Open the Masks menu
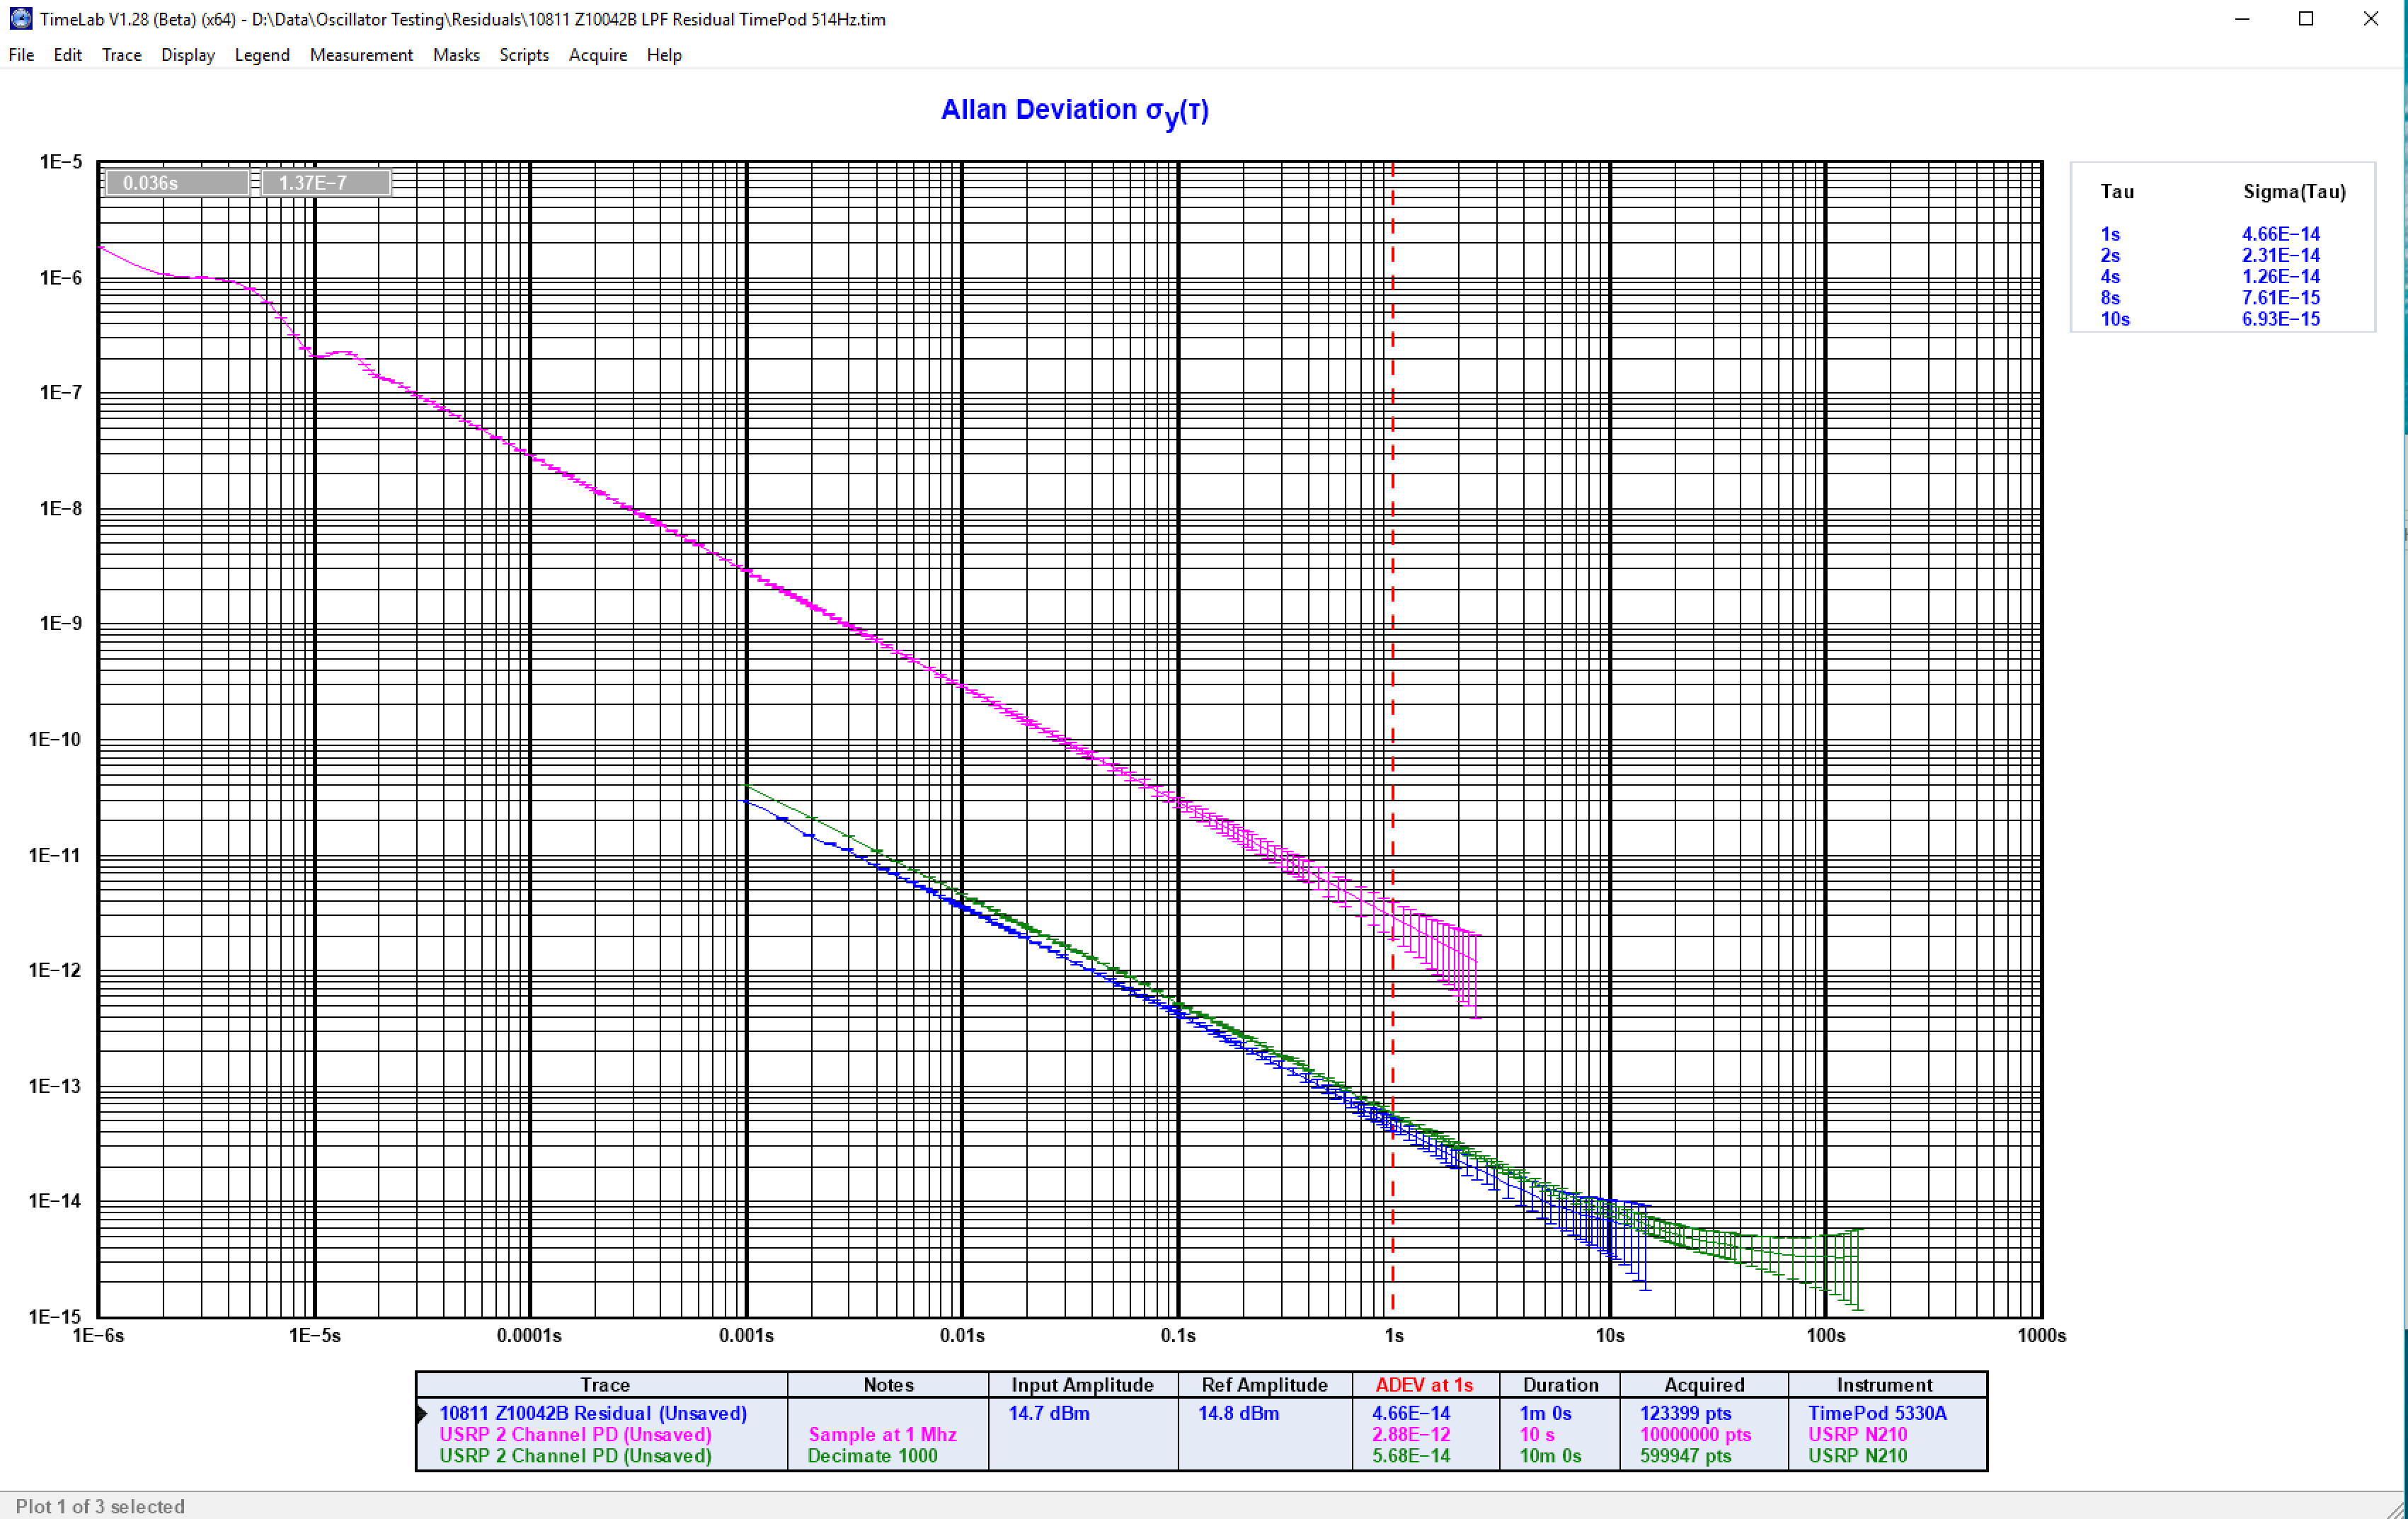Viewport: 2408px width, 1519px height. pyautogui.click(x=456, y=55)
